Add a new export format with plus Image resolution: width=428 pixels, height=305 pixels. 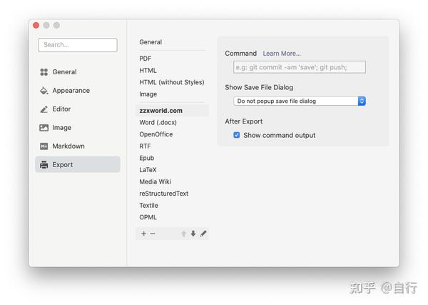(144, 234)
